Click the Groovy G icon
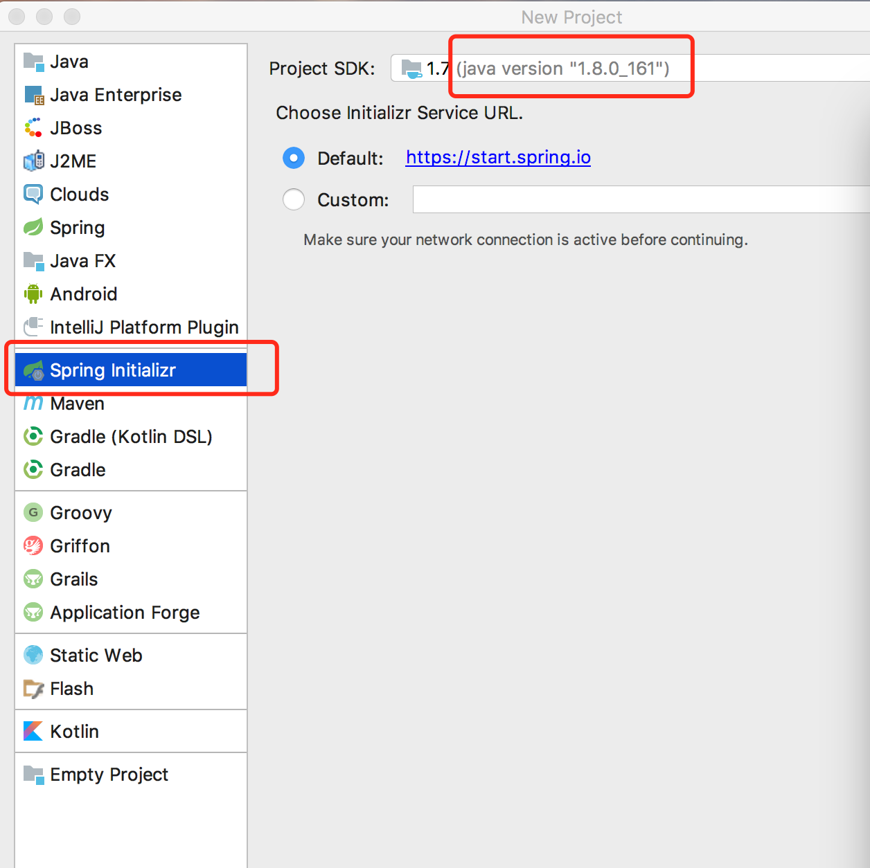 tap(33, 513)
